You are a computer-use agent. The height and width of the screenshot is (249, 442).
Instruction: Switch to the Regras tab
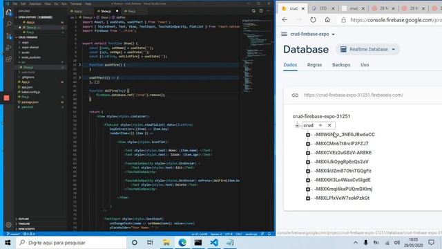314,65
